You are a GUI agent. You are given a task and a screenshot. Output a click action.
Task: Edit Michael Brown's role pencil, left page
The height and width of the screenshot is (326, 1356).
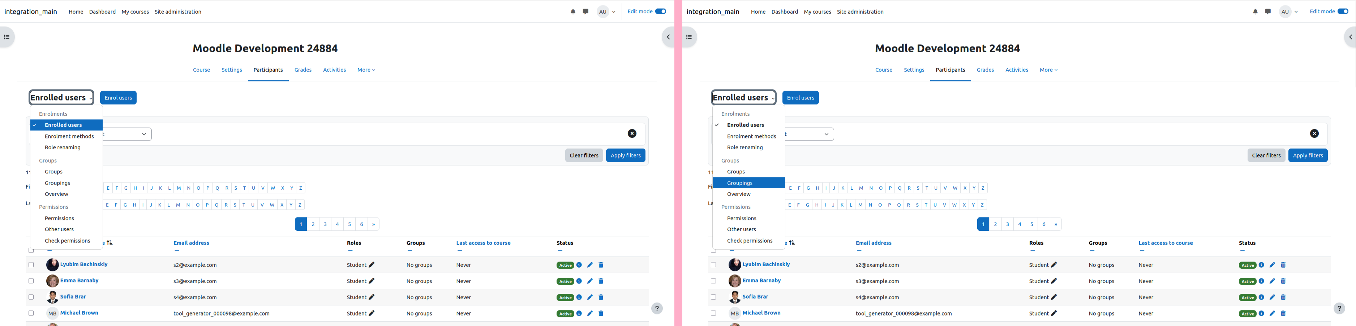coord(372,314)
